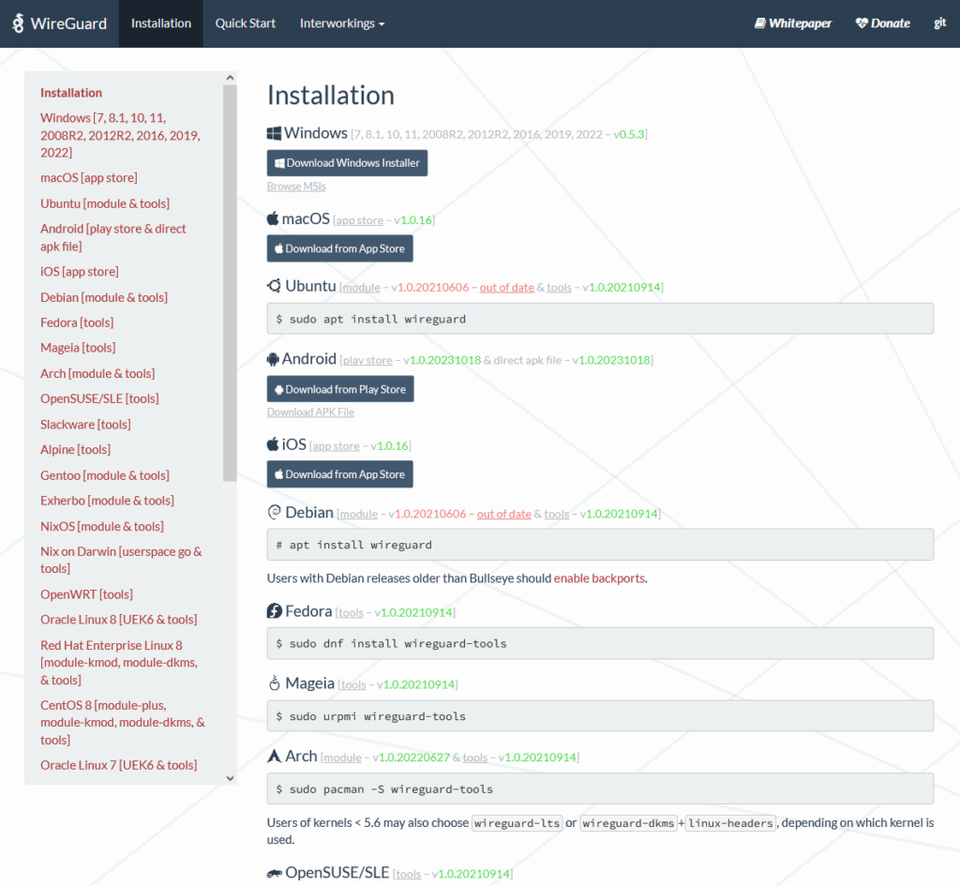
Task: Open Ubuntu module link in heading
Action: [361, 288]
